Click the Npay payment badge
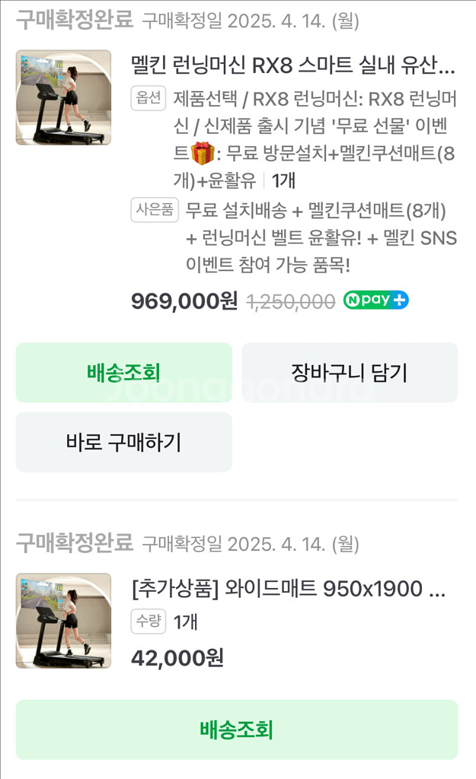This screenshot has height=779, width=476. (375, 300)
